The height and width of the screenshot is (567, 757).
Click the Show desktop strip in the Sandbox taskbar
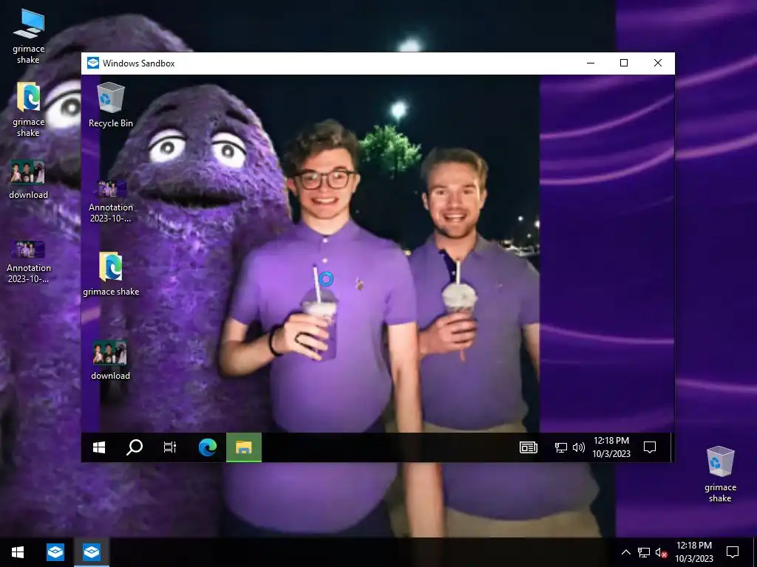671,447
